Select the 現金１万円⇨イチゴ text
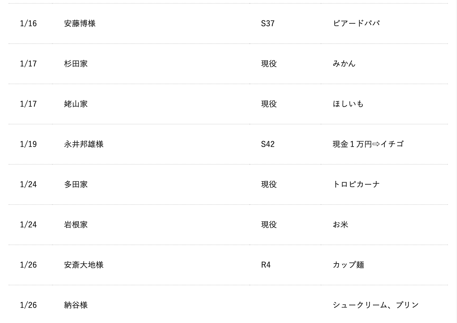 point(368,144)
